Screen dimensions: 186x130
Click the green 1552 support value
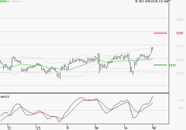point(172,65)
